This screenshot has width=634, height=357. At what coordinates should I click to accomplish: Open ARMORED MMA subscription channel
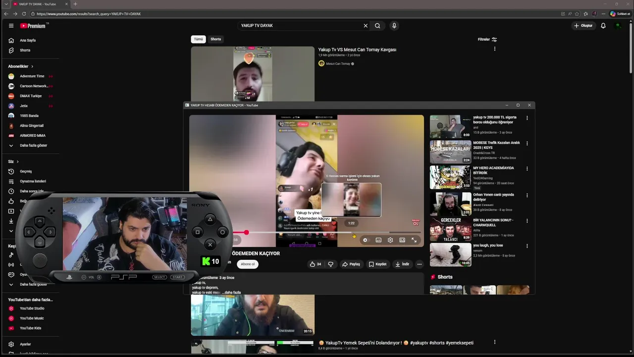click(x=32, y=136)
